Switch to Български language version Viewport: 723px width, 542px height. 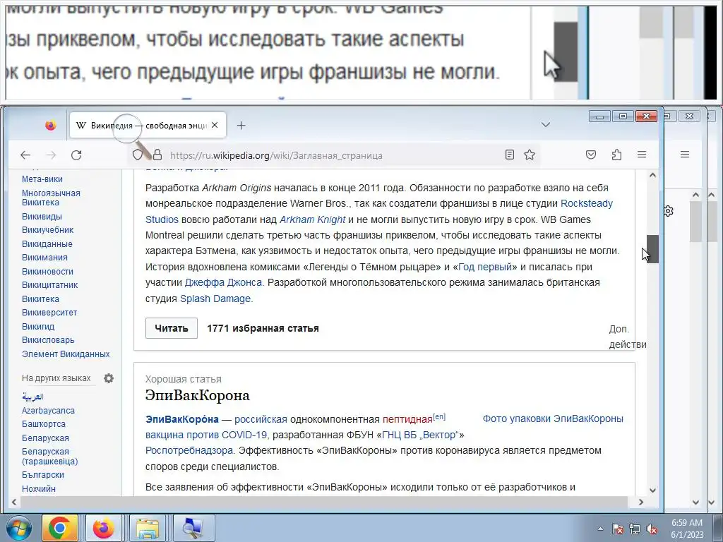43,475
